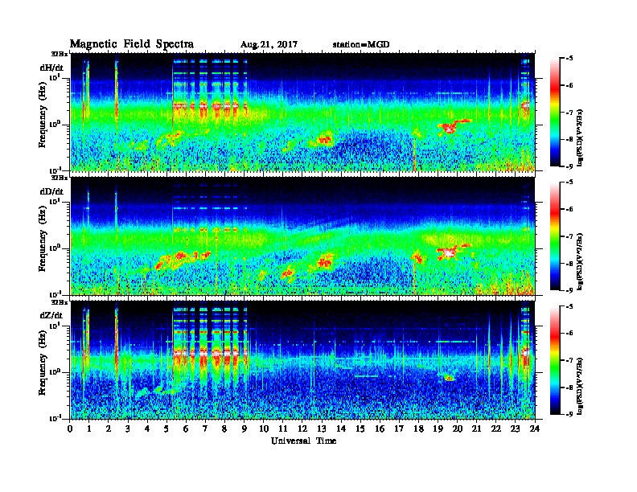Click hour tick label '6' on time axis

tap(186, 428)
